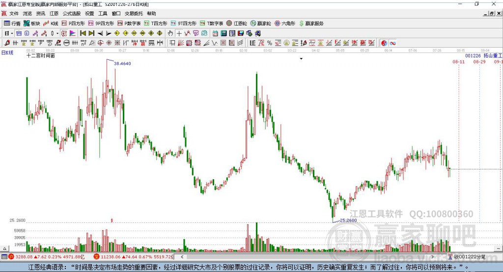This screenshot has height=272, width=503.
Task: Click the colorful flag chart icon
Action: tap(73, 33)
